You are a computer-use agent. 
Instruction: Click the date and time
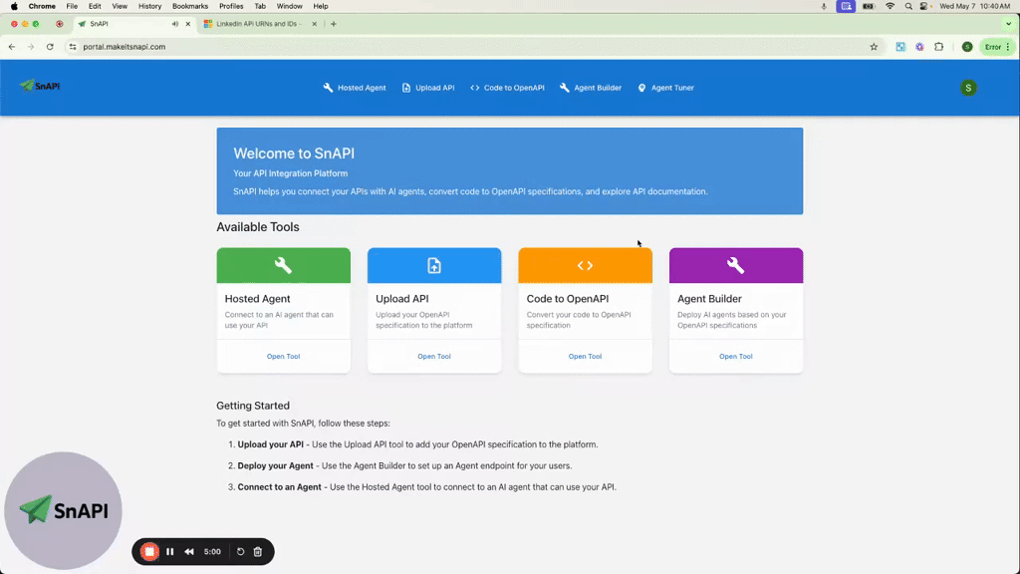(x=974, y=6)
